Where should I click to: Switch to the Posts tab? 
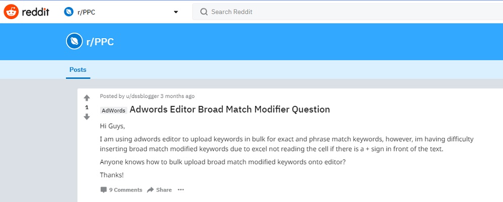(78, 69)
